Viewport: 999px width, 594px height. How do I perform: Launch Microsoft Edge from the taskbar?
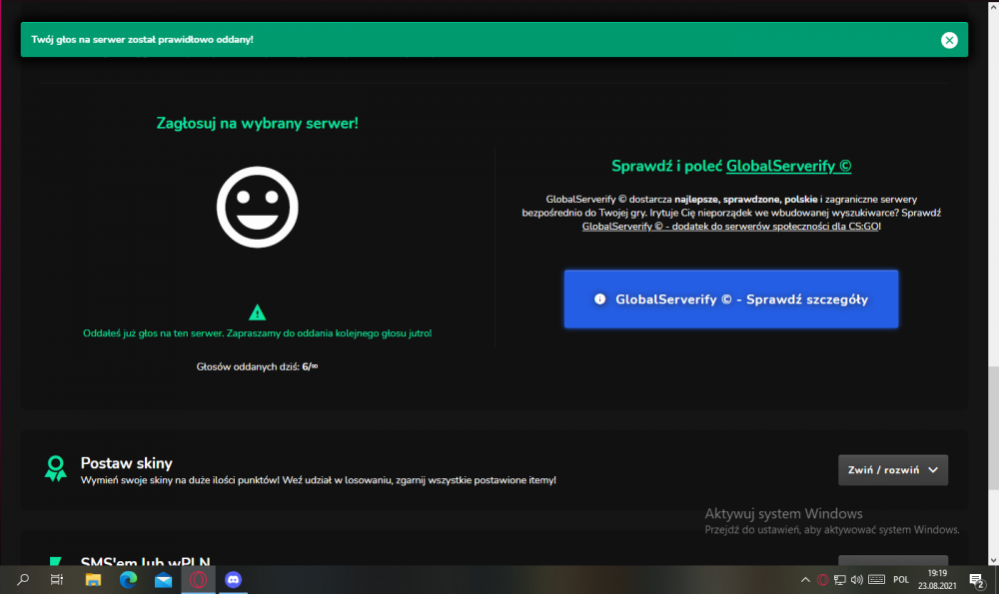pos(128,579)
